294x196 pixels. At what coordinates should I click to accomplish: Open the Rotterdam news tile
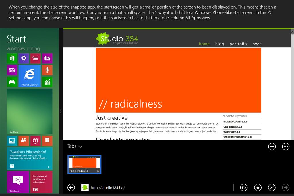point(41,182)
